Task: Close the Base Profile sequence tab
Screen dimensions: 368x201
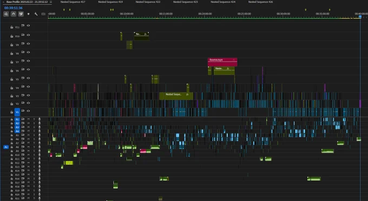Action: pos(4,2)
